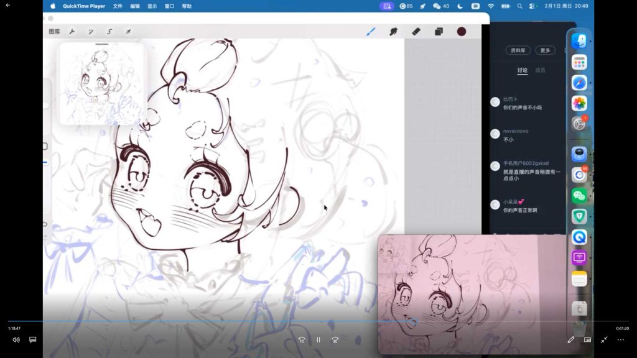Open the Procreate magic wand adjustments

pyautogui.click(x=91, y=32)
